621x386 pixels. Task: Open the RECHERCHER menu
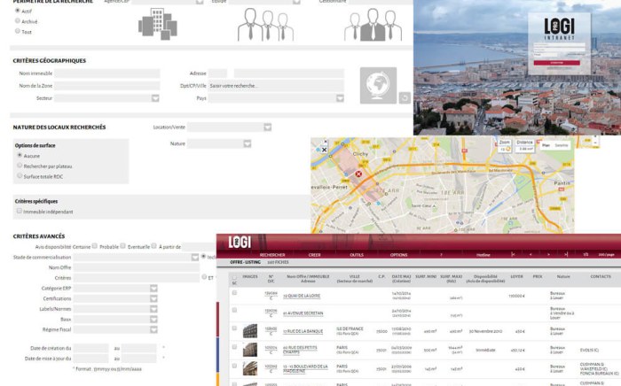[272, 255]
